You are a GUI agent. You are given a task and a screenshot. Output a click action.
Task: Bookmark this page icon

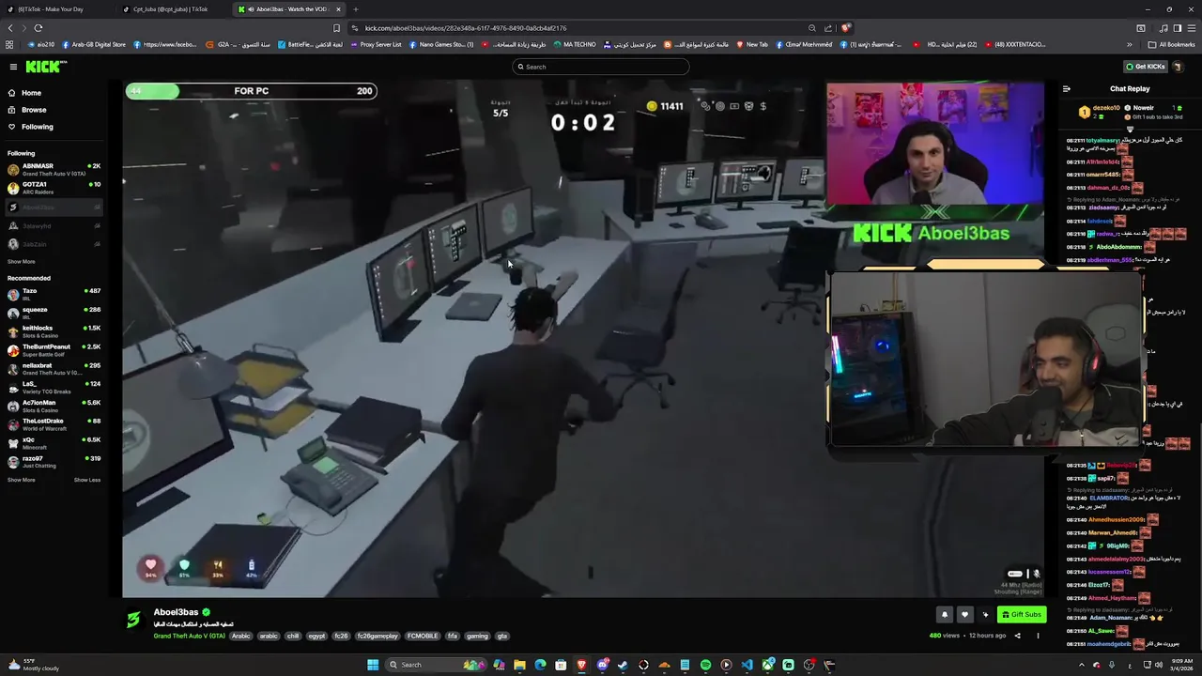[x=336, y=28]
